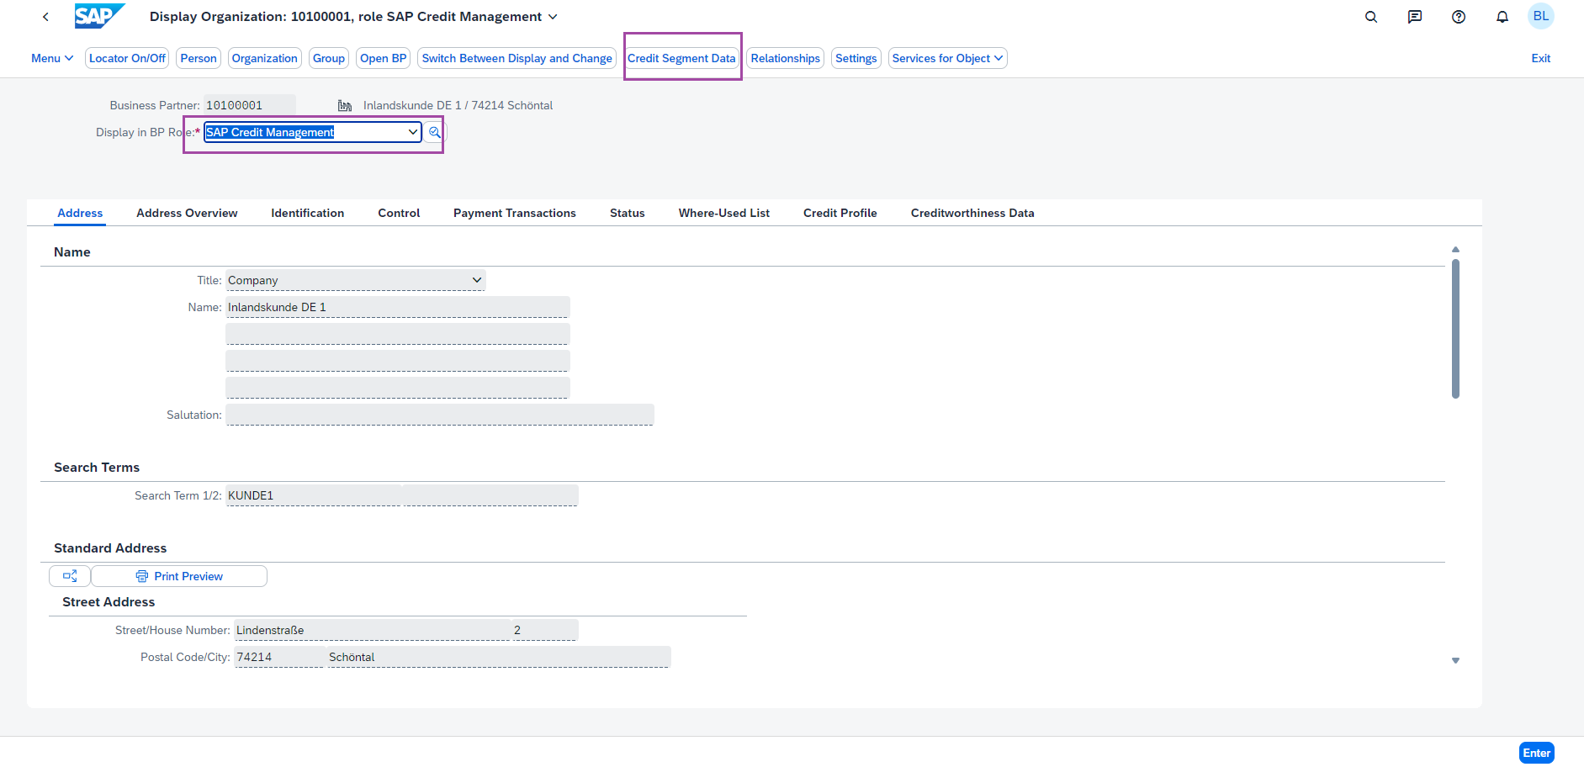This screenshot has height=767, width=1584.
Task: Click the back navigation arrow
Action: pos(45,17)
